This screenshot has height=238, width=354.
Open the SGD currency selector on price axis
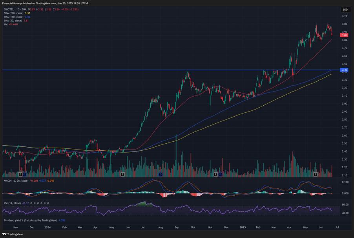[345, 9]
